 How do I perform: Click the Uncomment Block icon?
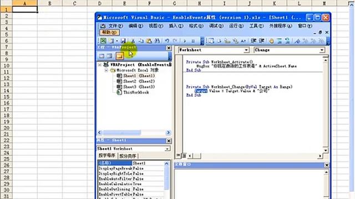(287, 41)
